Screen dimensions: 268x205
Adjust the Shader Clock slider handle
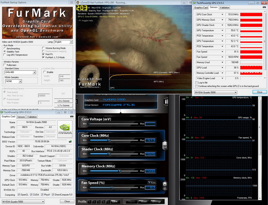pos(109,154)
